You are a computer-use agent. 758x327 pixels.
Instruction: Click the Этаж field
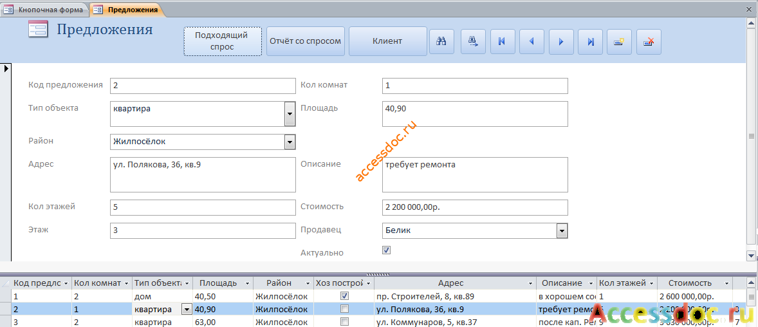(x=203, y=230)
